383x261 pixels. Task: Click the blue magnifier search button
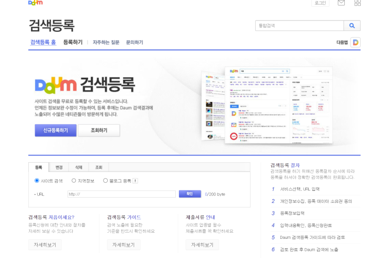tap(352, 26)
